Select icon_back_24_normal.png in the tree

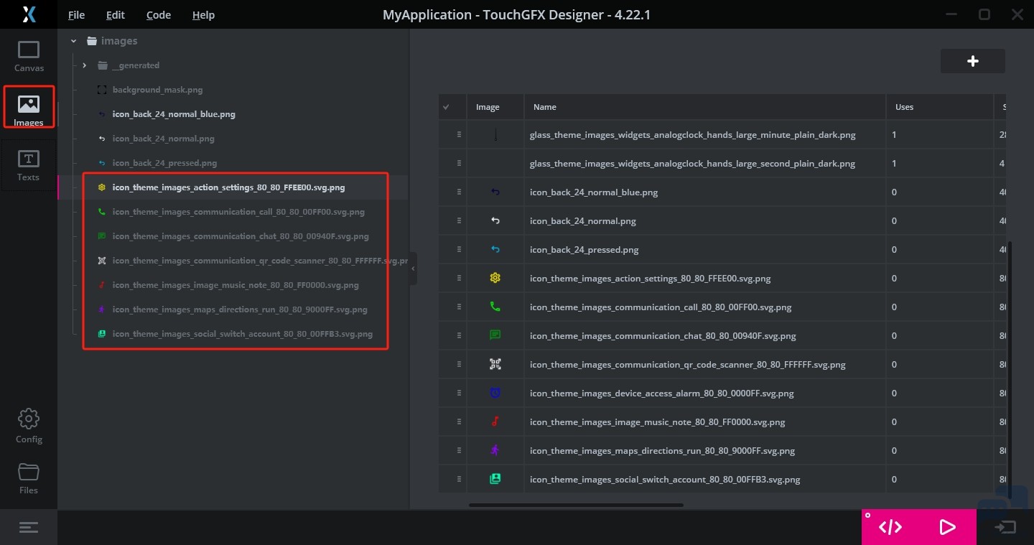coord(163,139)
